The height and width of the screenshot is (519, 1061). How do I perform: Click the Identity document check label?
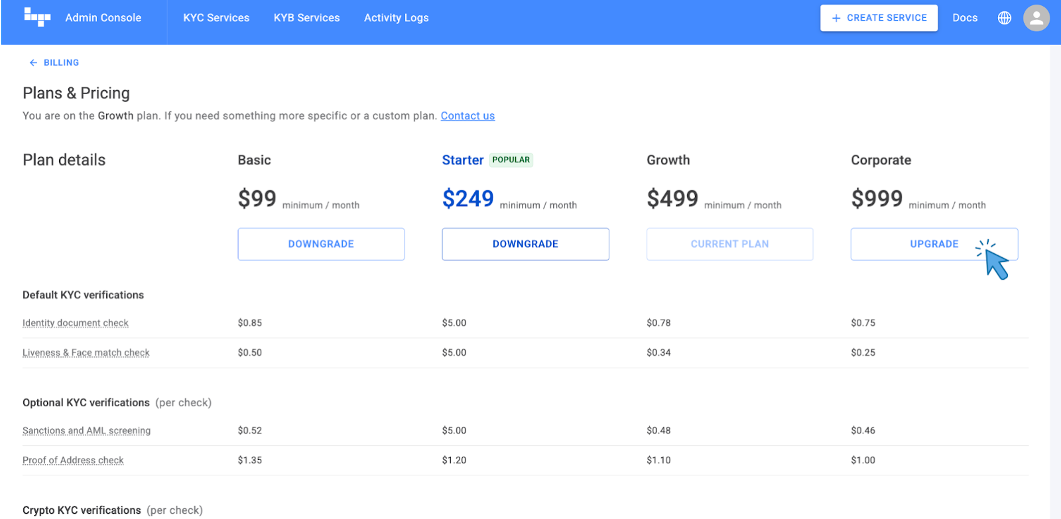[76, 323]
